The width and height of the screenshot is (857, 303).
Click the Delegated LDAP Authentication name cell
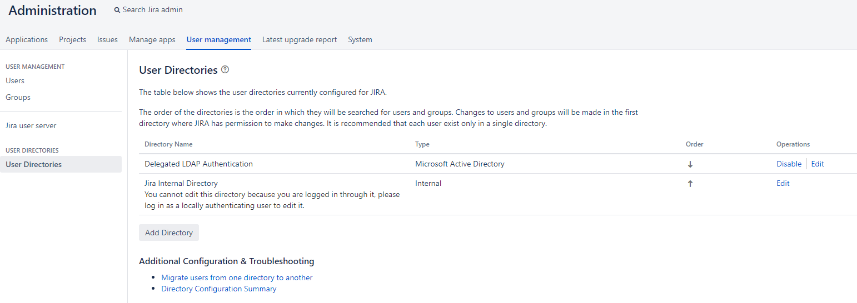(198, 164)
